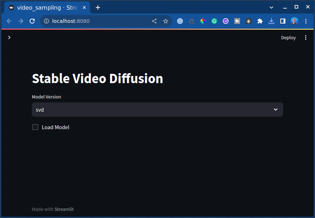This screenshot has width=315, height=218.
Task: Open the Streamlit three-dot menu beside Deploy
Action: tap(306, 37)
